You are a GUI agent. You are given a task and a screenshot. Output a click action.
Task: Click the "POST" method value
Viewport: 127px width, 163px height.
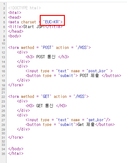click(47, 47)
